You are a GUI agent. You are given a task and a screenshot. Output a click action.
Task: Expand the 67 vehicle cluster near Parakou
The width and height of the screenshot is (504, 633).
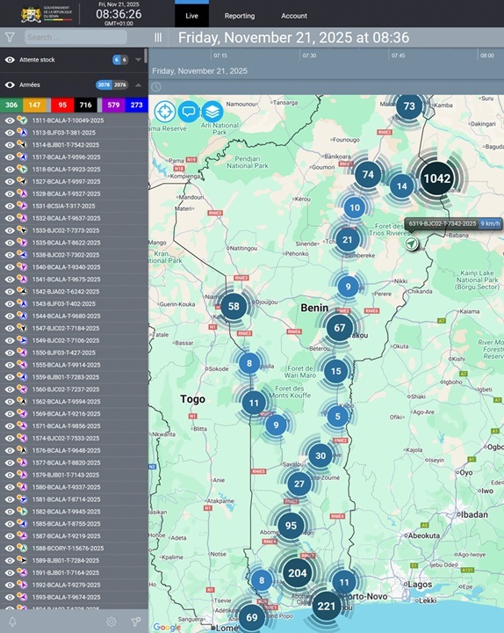(340, 328)
